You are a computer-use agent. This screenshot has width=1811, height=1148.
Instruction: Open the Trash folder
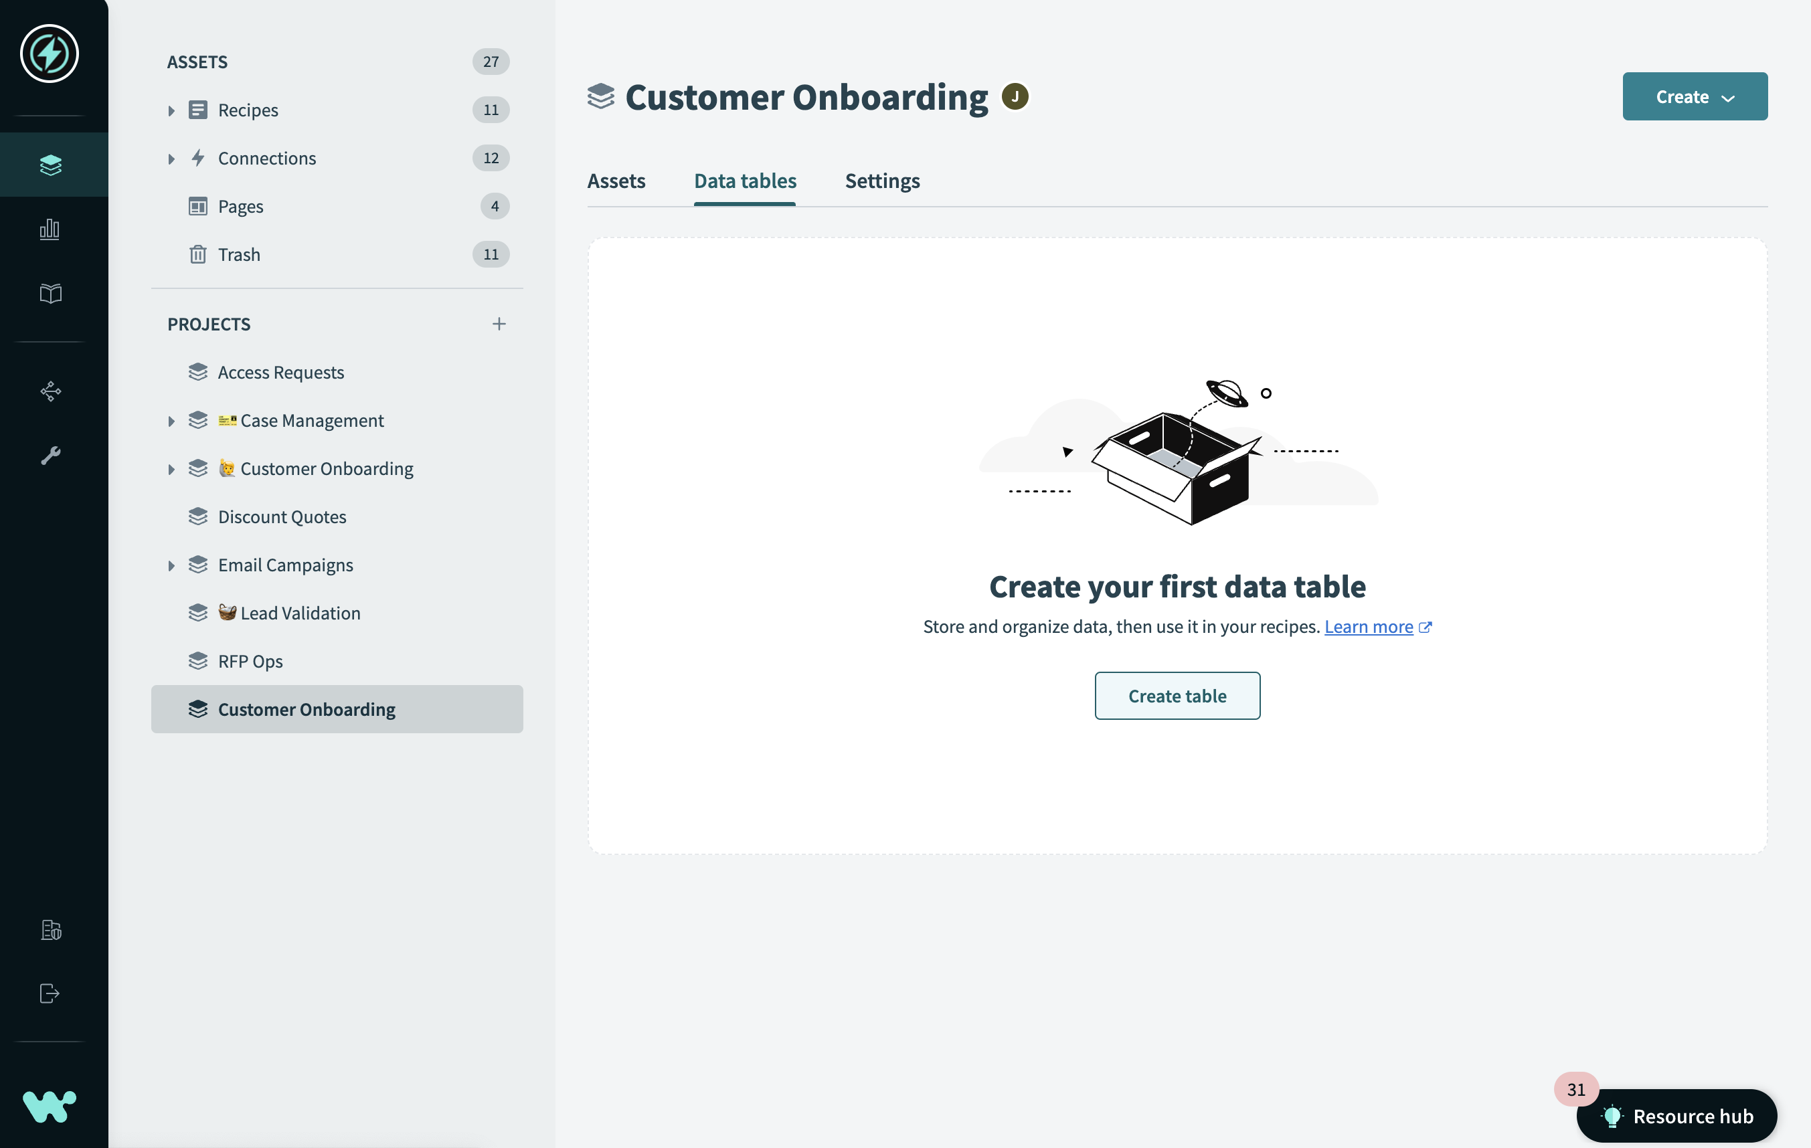point(238,254)
